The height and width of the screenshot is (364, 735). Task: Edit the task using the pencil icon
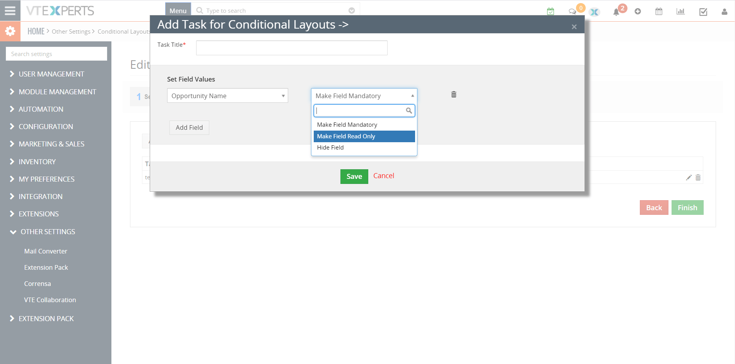click(x=689, y=177)
